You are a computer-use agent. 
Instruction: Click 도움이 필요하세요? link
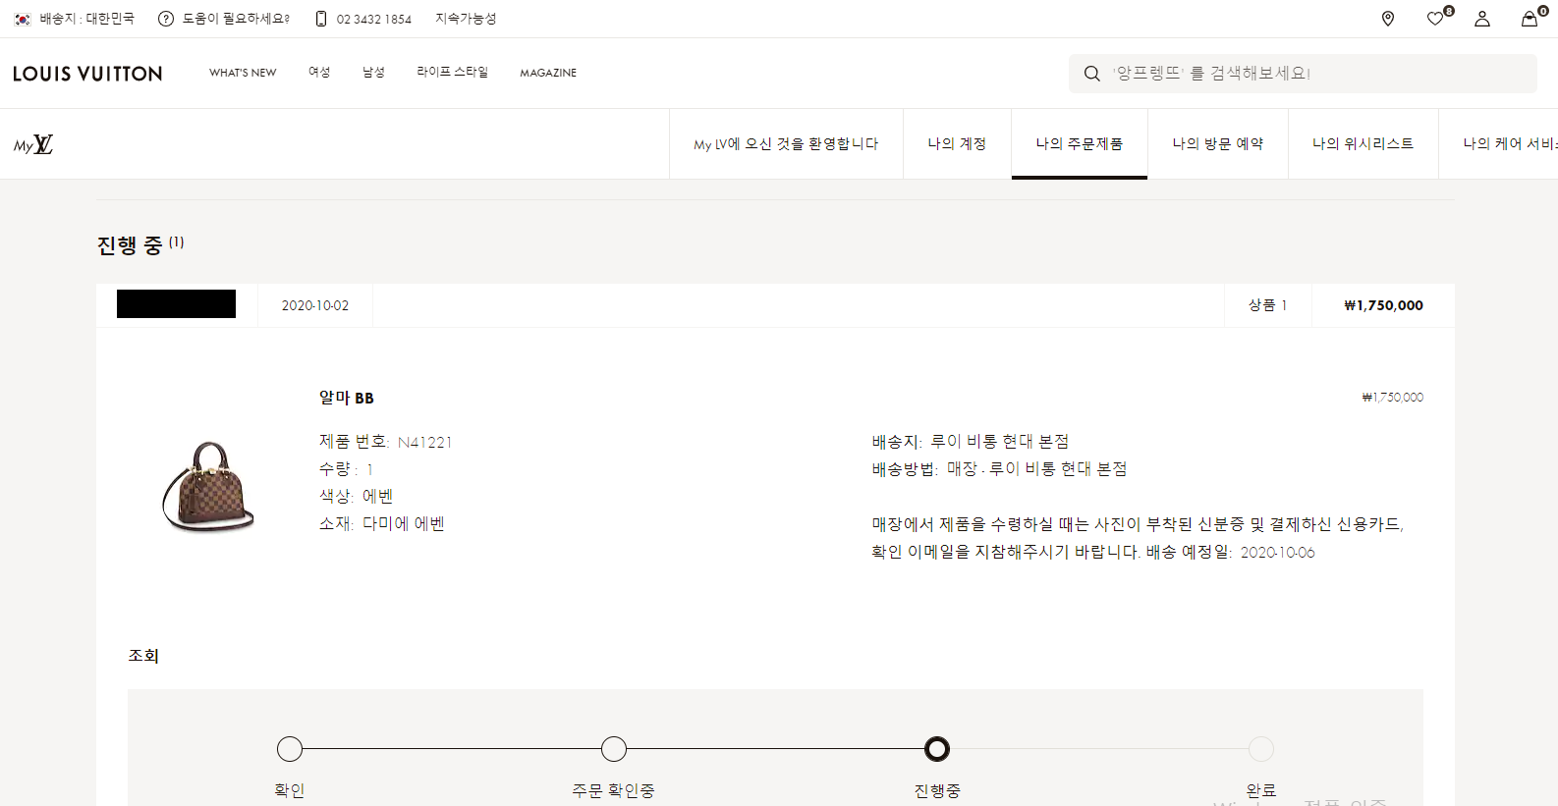pos(236,19)
